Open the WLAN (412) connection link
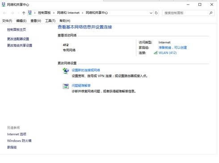 tap(168, 53)
